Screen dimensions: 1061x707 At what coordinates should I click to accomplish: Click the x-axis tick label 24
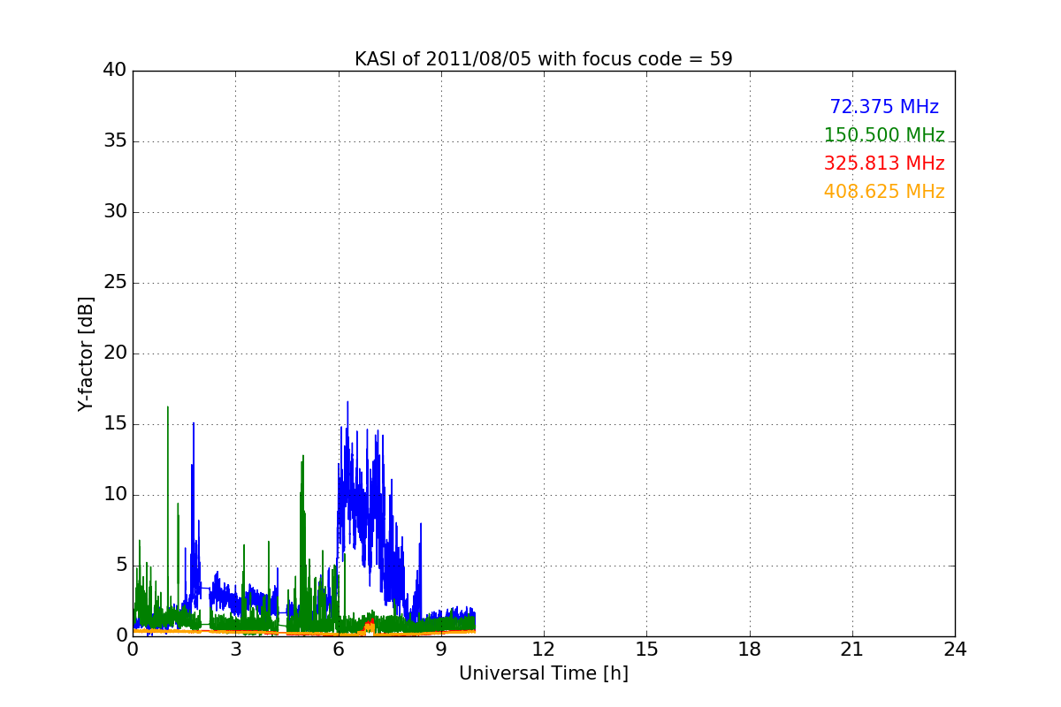pyautogui.click(x=955, y=650)
